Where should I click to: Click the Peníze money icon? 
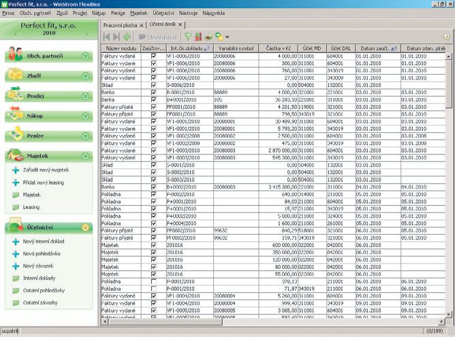coord(16,133)
